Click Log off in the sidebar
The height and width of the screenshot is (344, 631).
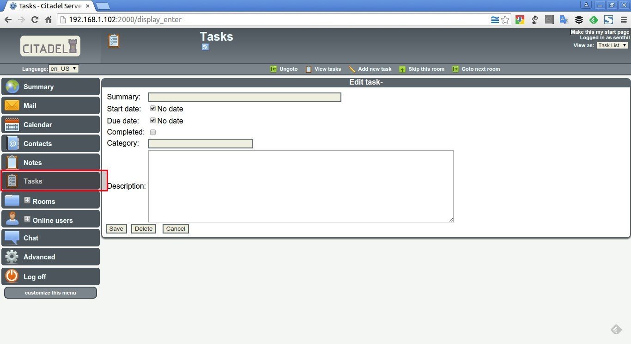coord(50,276)
